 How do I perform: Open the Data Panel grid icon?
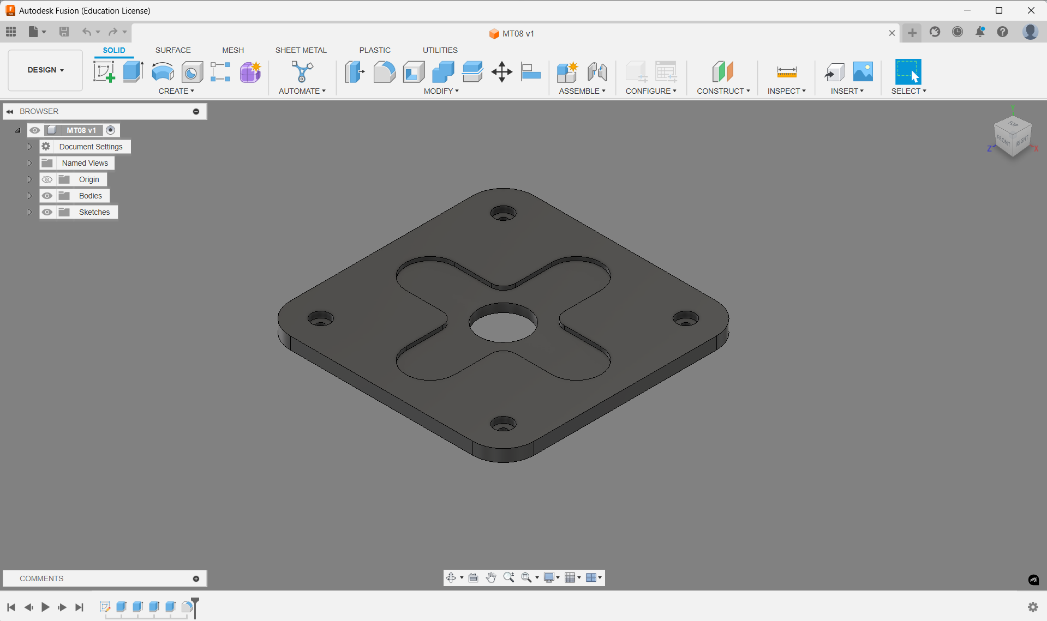[x=11, y=32]
